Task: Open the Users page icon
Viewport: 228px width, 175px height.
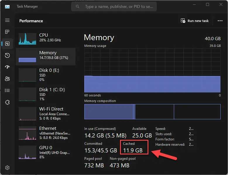Action: (x=7, y=79)
